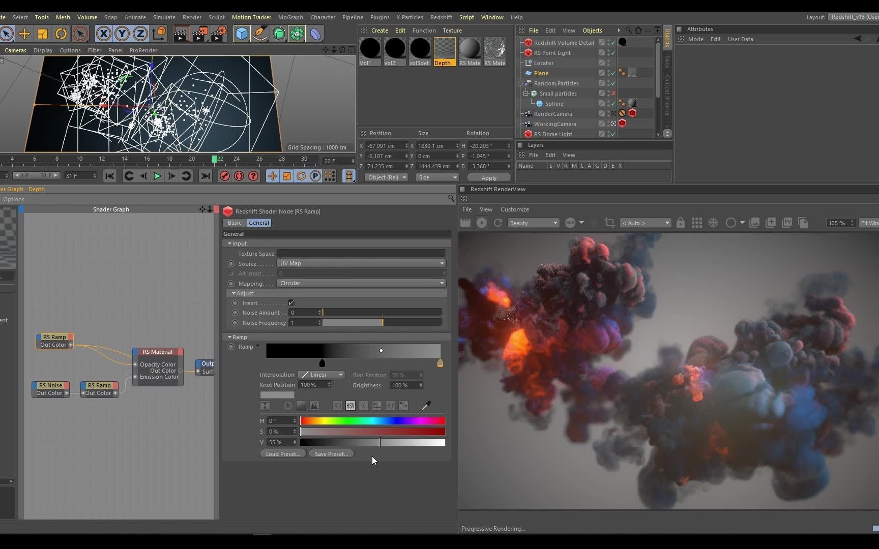Open the Interpolation dropdown showing Linear

point(321,375)
